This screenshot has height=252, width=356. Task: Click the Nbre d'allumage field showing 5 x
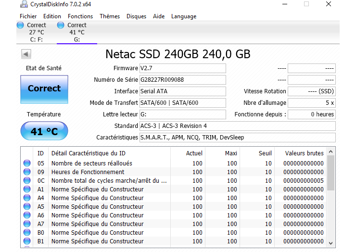point(312,103)
